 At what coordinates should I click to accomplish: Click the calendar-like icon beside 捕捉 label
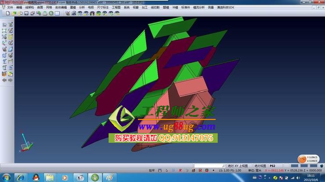(160, 171)
